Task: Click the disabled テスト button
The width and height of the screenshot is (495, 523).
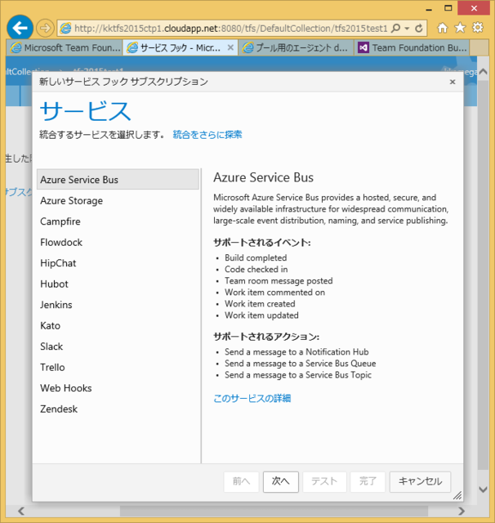Action: coord(324,481)
